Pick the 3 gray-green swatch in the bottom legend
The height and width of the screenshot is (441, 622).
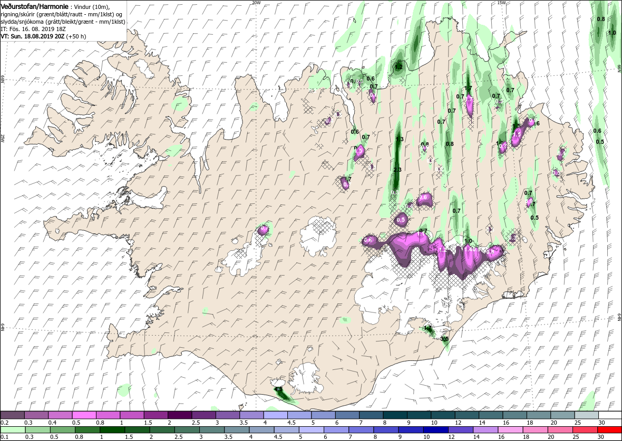tap(211, 430)
